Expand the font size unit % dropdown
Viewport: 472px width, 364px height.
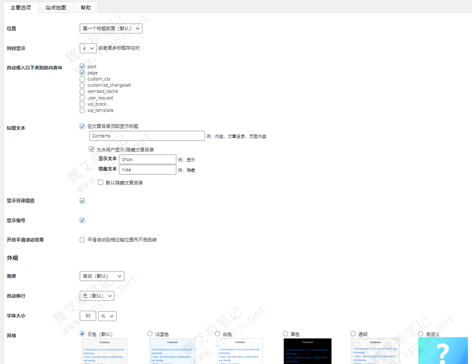[107, 316]
